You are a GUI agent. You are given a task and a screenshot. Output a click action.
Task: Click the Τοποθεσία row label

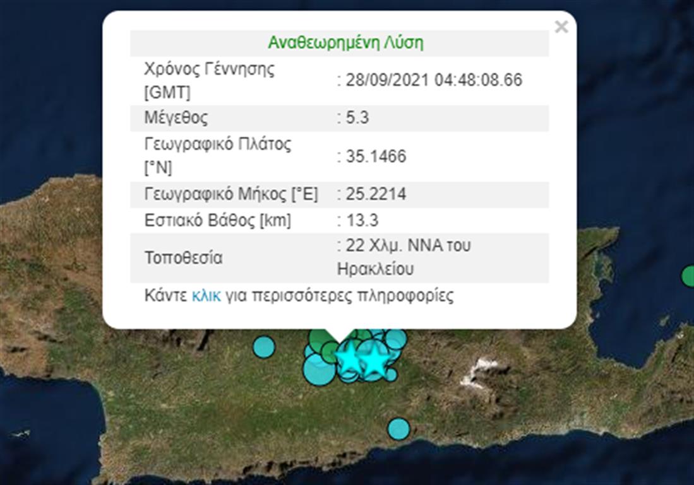coord(184,258)
